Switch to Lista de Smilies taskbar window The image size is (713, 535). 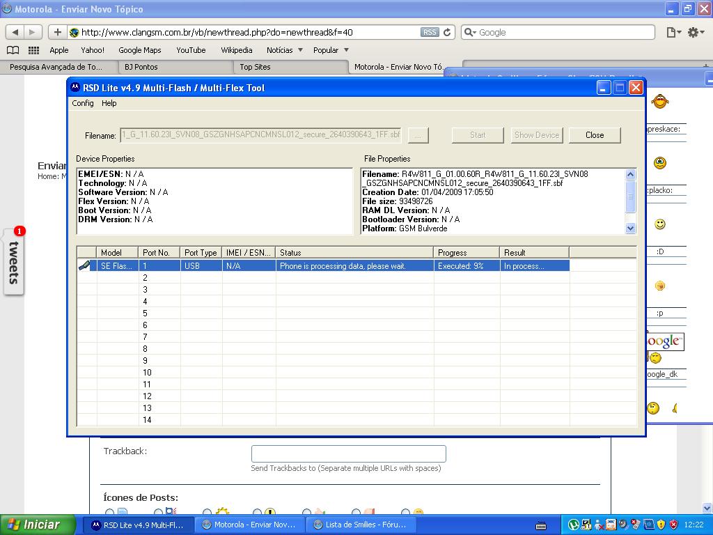coord(361,525)
